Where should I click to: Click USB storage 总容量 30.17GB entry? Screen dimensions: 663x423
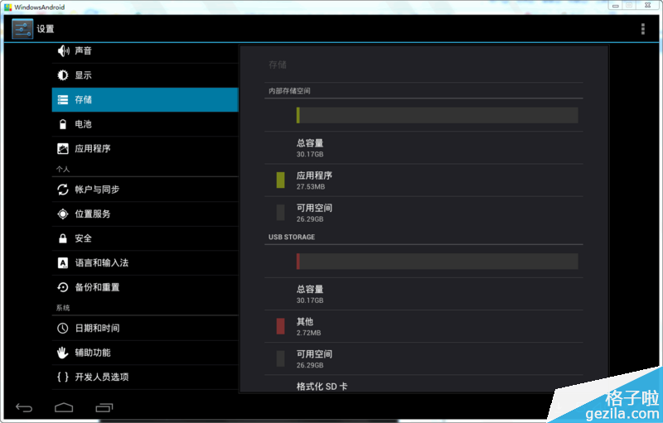(x=423, y=294)
